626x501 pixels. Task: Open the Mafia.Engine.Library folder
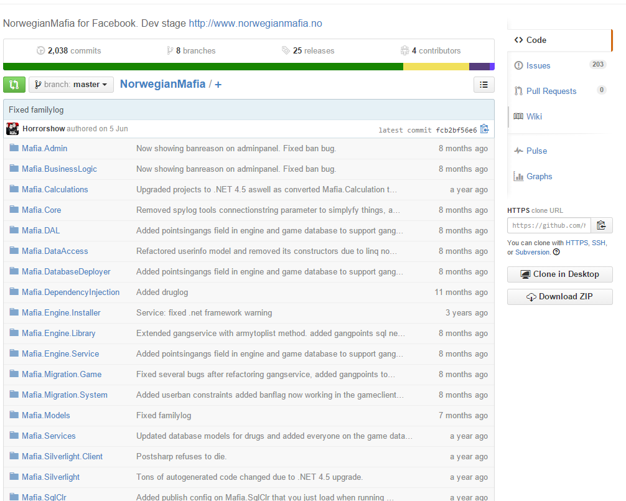point(58,334)
